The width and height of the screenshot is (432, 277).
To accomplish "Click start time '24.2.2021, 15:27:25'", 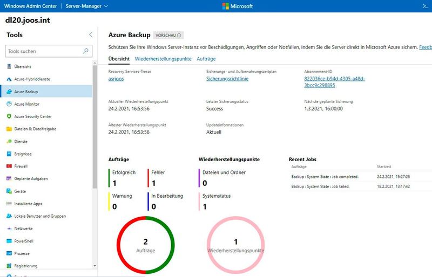I will (393, 177).
